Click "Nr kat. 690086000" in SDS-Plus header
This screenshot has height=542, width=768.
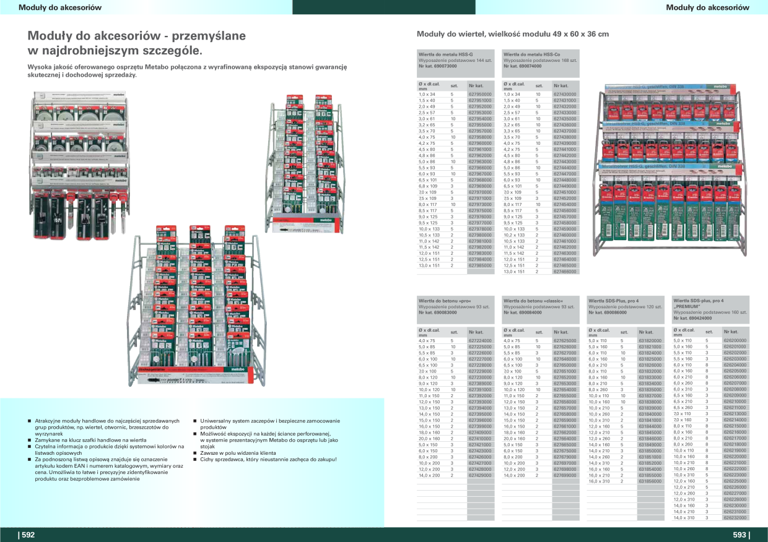(608, 312)
